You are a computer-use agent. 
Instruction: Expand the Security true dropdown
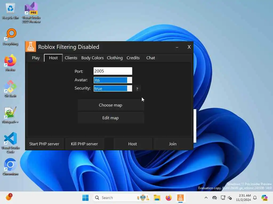pyautogui.click(x=113, y=88)
